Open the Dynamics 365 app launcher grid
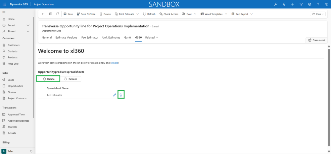 pos(4,4)
